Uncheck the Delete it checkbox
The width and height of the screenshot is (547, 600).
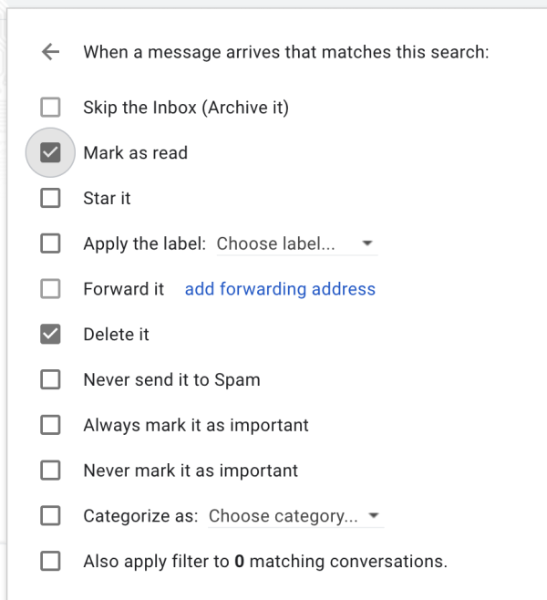50,335
